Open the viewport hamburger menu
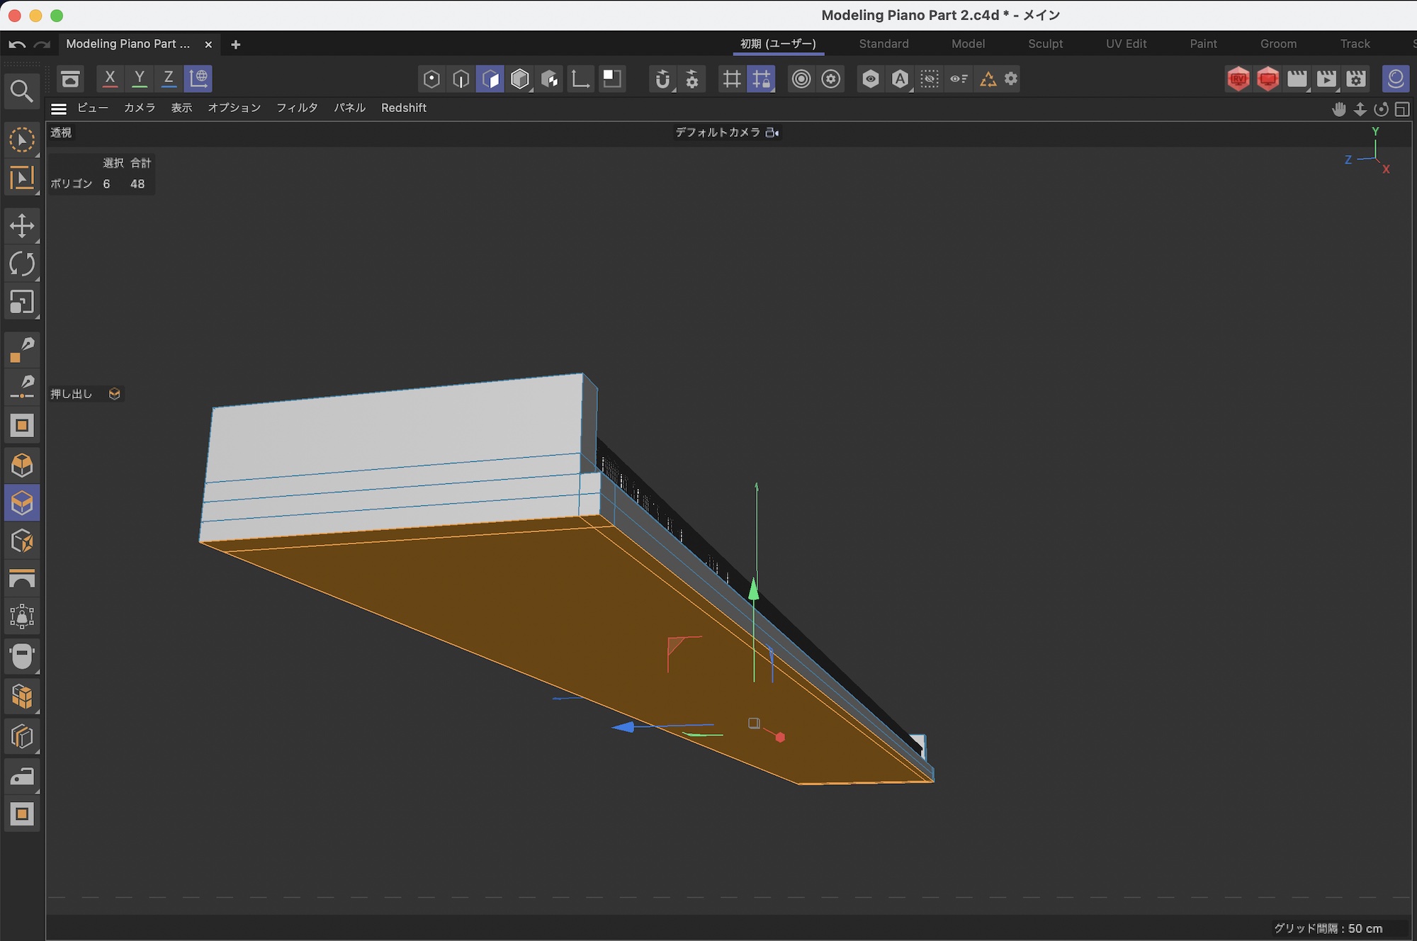This screenshot has height=941, width=1417. click(x=59, y=108)
